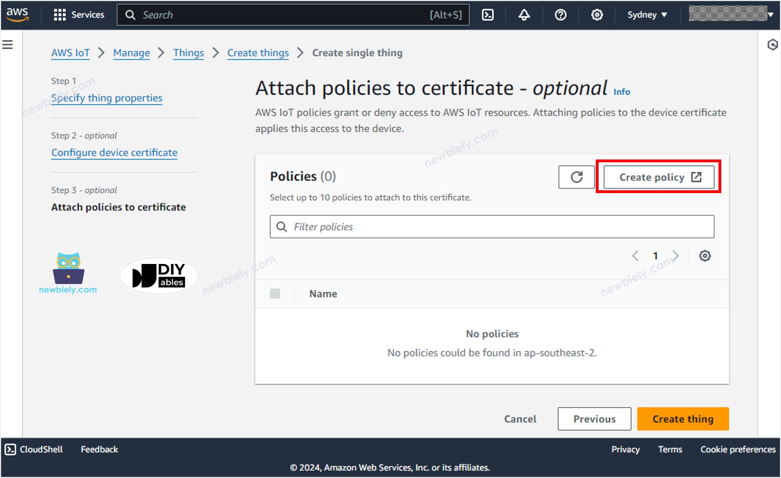This screenshot has height=478, width=781.
Task: Open the Sydney region selector
Action: [x=647, y=14]
